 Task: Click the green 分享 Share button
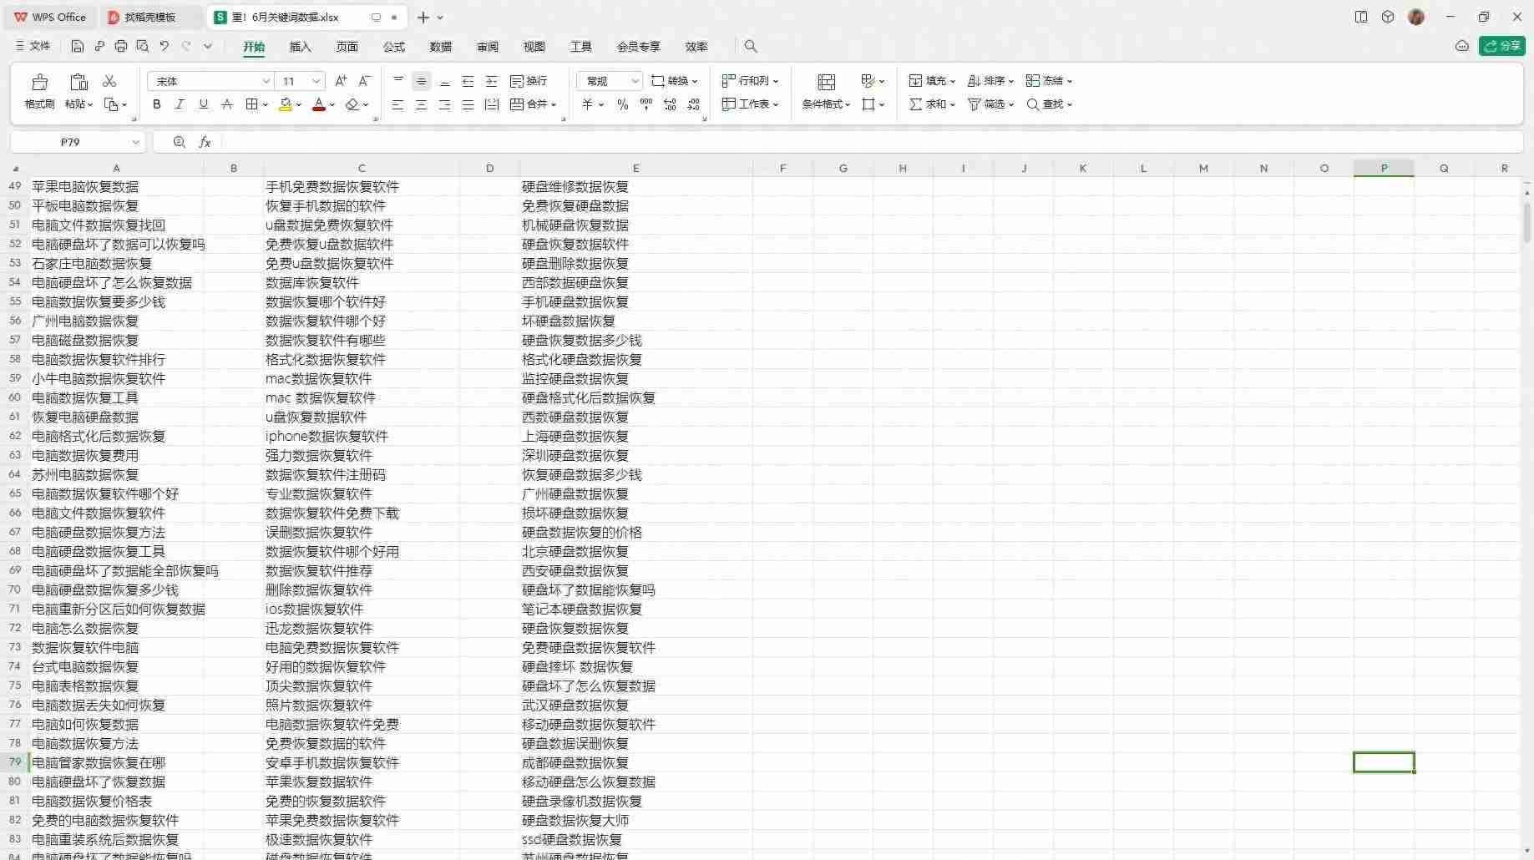(1501, 46)
